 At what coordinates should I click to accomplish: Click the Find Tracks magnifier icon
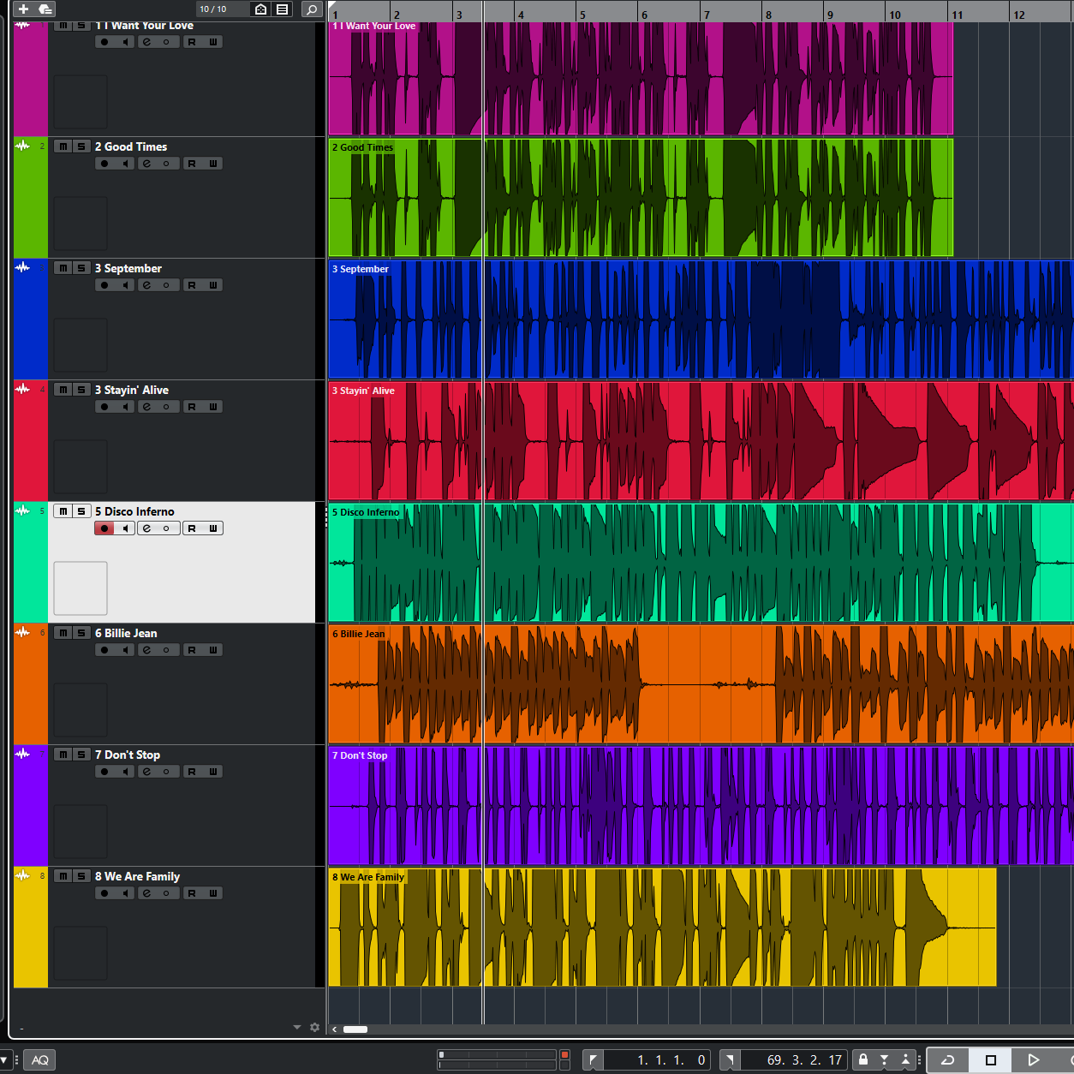(x=312, y=9)
